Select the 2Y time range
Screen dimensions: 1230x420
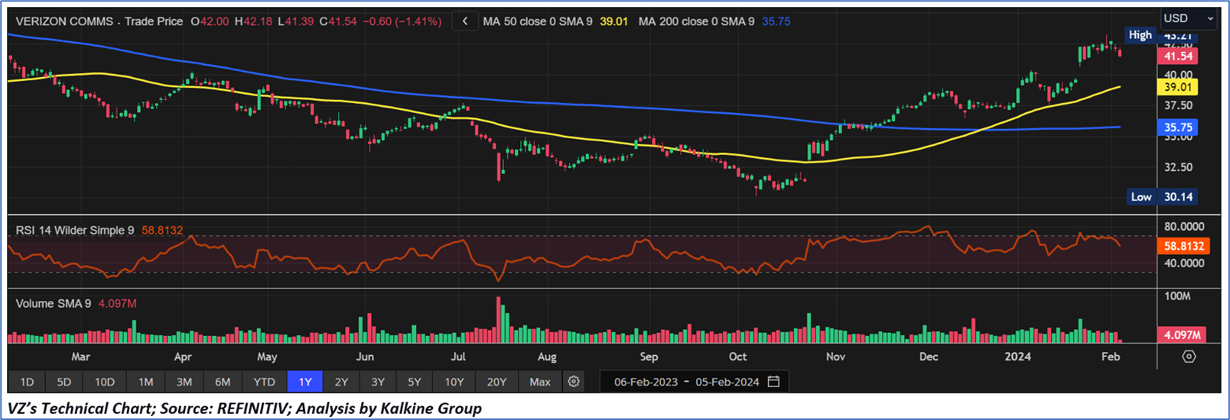point(341,382)
